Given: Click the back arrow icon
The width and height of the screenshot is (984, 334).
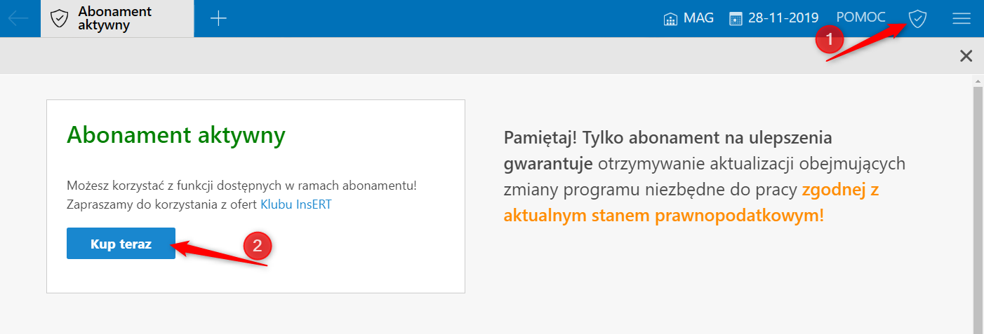Looking at the screenshot, I should pyautogui.click(x=18, y=19).
